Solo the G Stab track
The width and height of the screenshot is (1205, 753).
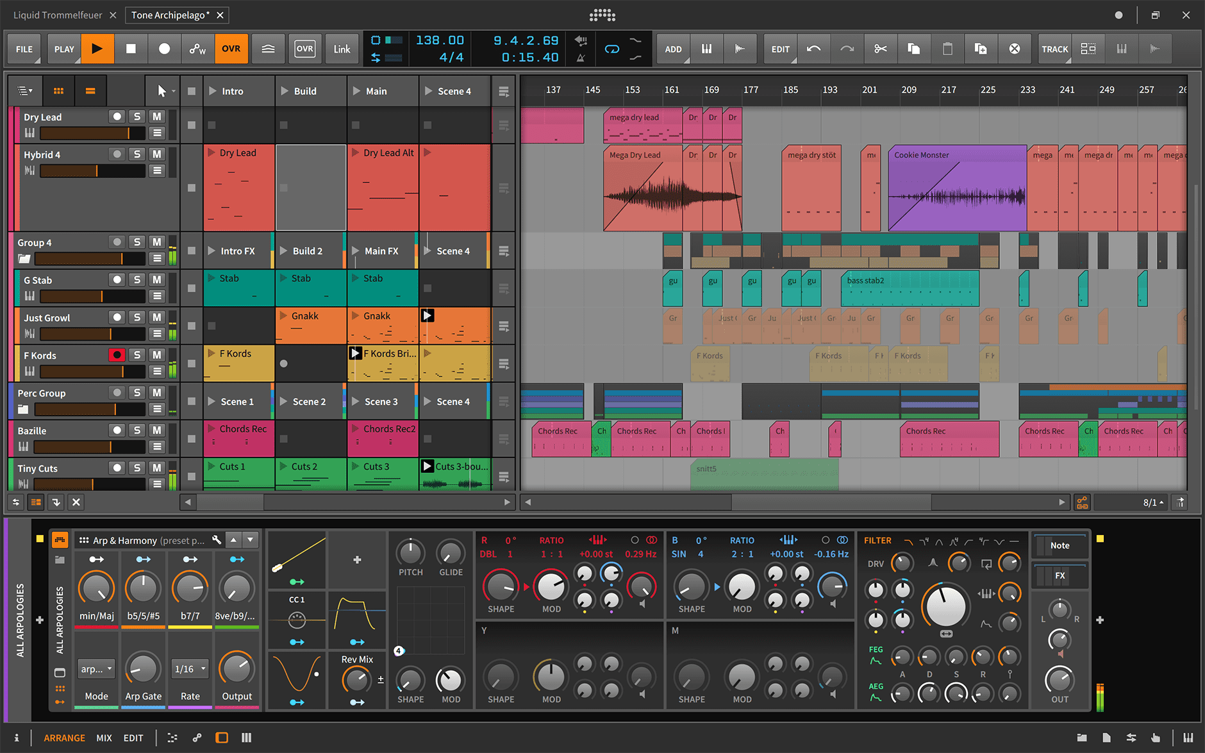(x=137, y=279)
